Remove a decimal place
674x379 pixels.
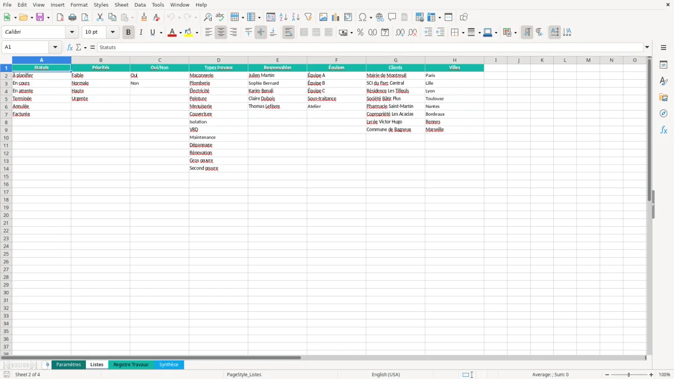click(412, 33)
